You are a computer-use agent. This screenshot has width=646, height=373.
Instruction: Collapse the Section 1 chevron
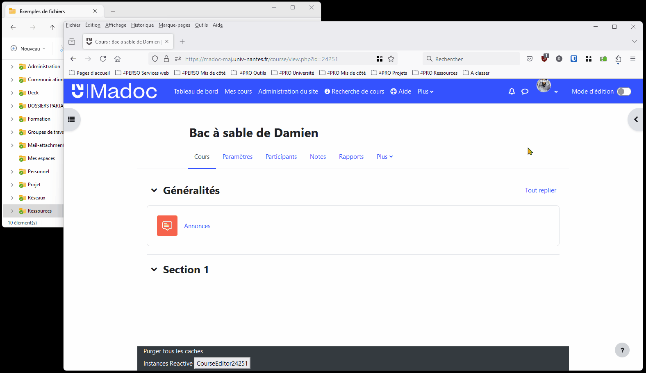(154, 270)
